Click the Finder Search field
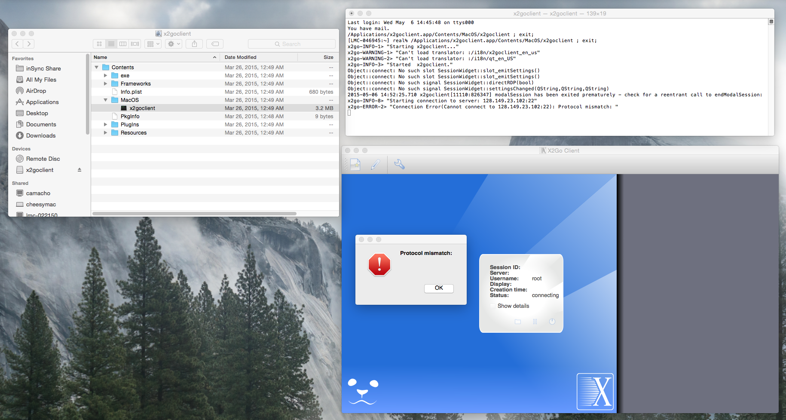This screenshot has width=786, height=420. (292, 44)
